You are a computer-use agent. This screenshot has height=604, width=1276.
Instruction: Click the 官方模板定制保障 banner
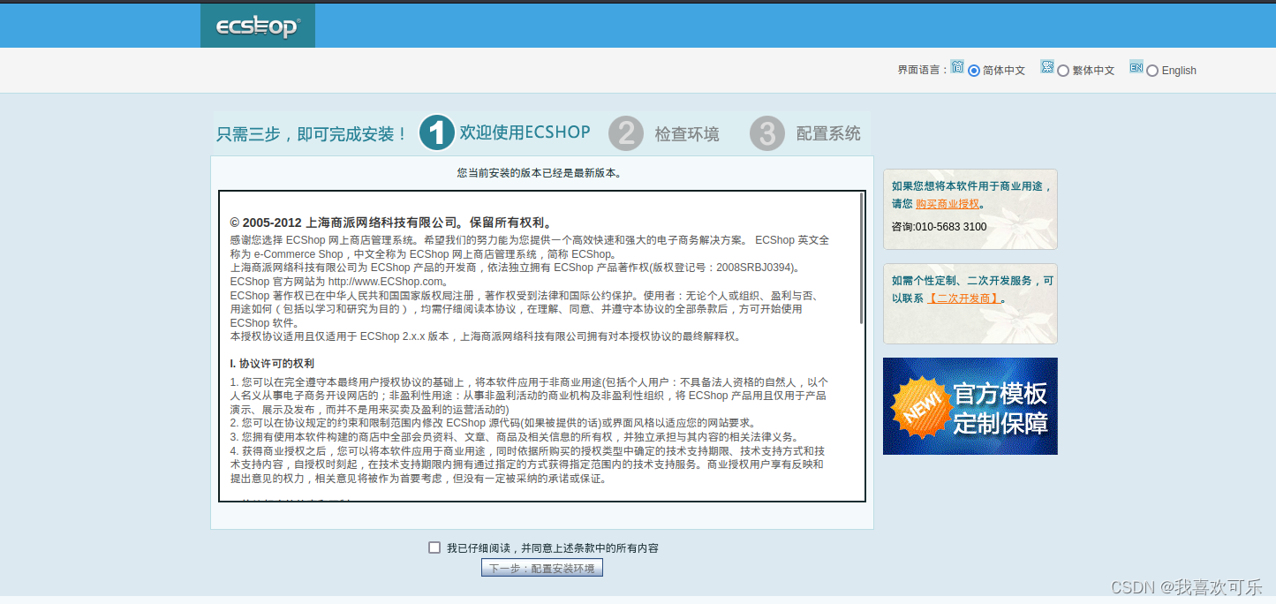pos(970,406)
